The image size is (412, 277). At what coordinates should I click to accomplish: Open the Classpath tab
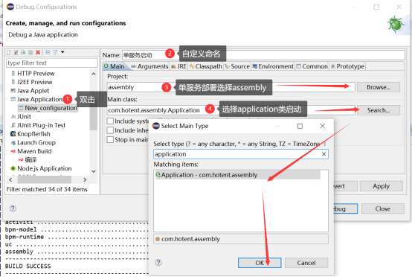click(206, 66)
